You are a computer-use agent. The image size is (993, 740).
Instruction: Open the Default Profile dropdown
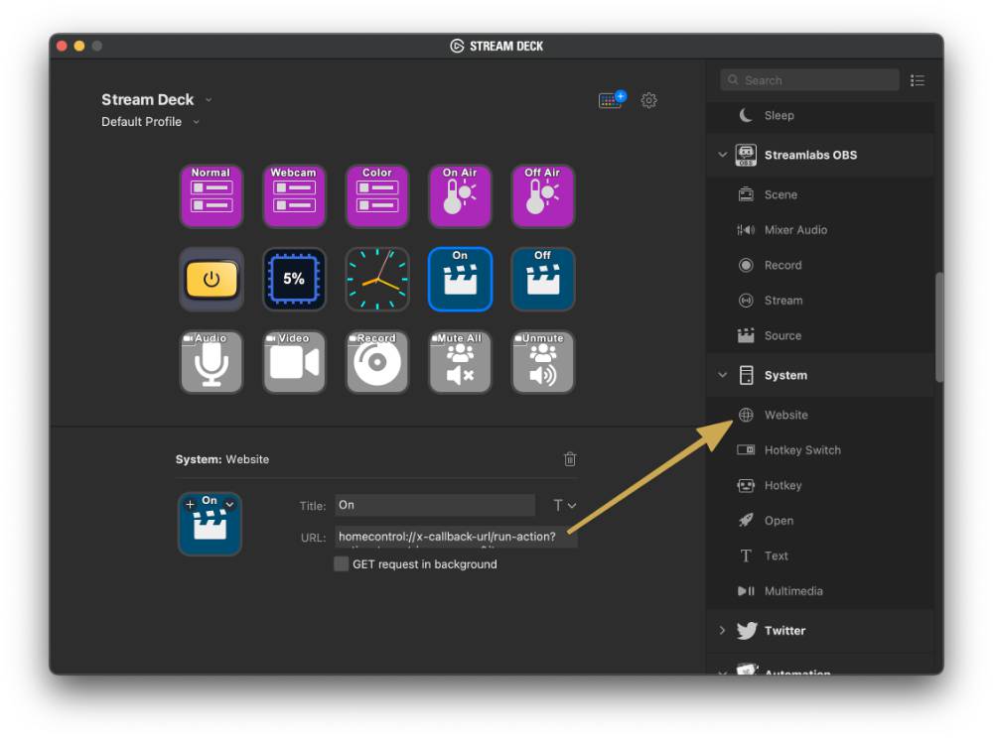coord(197,122)
